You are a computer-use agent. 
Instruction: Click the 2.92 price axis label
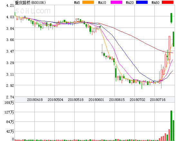tap(10, 86)
